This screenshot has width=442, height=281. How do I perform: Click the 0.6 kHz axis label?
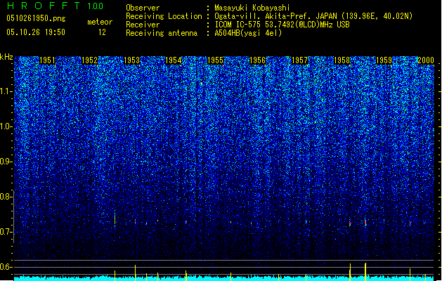6,267
